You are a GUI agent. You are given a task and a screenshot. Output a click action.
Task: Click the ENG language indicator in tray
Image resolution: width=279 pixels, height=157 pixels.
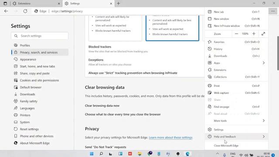[x=232, y=154]
